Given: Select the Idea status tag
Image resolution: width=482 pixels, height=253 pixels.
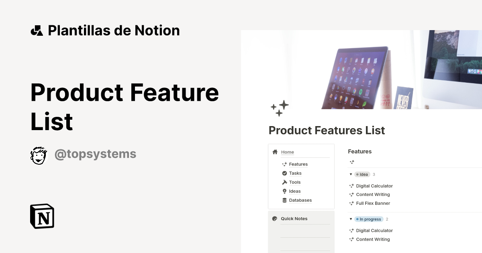Looking at the screenshot, I should tap(362, 175).
